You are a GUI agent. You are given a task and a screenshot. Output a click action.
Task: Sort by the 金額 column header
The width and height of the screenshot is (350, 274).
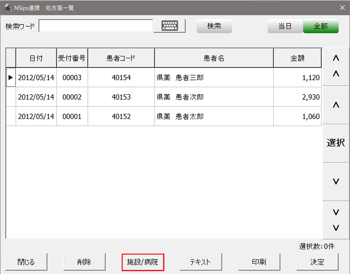297,58
